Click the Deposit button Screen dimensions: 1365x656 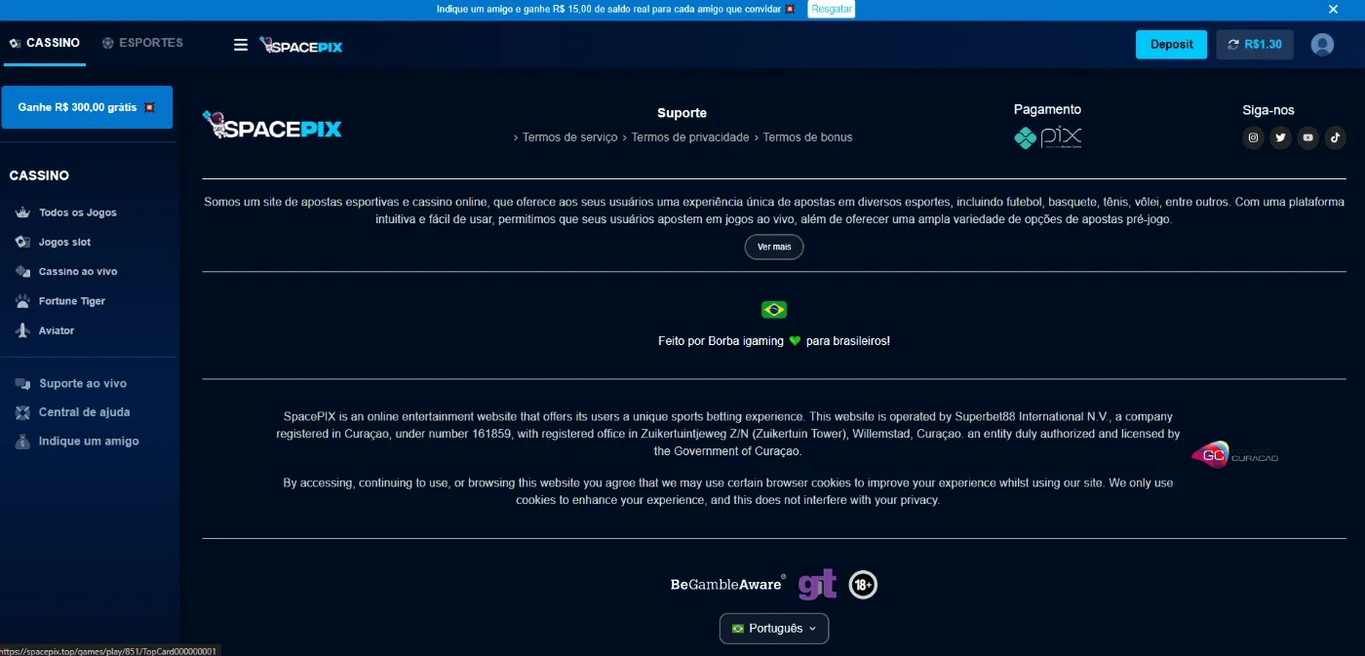(x=1171, y=45)
